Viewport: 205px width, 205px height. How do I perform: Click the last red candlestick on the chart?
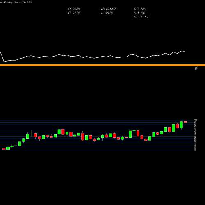(x=185, y=122)
